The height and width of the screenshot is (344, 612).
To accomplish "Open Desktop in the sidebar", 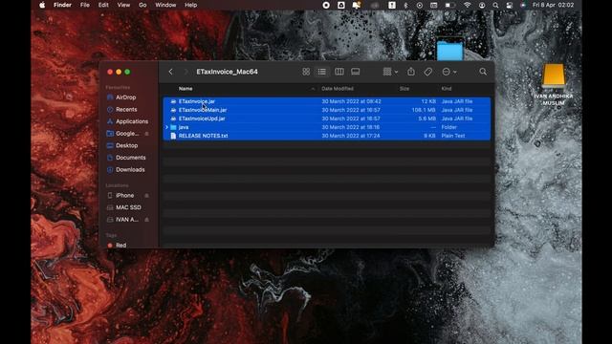I will pyautogui.click(x=126, y=145).
